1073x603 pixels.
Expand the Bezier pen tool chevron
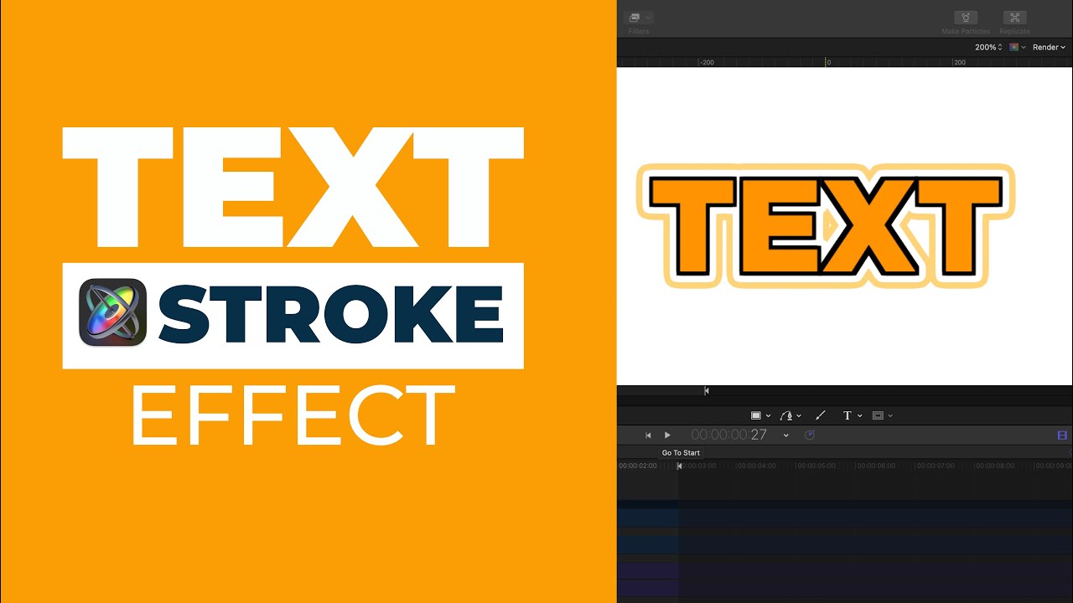point(799,416)
